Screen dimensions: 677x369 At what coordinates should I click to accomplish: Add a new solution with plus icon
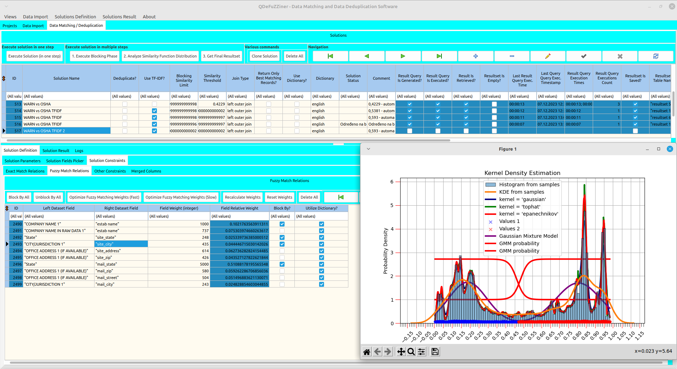click(x=475, y=56)
